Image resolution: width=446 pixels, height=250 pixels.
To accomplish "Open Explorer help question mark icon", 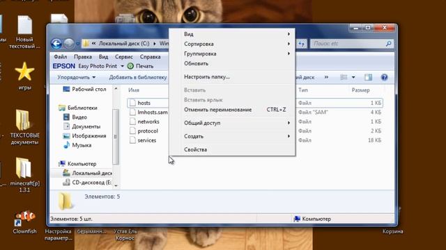I will [384, 77].
